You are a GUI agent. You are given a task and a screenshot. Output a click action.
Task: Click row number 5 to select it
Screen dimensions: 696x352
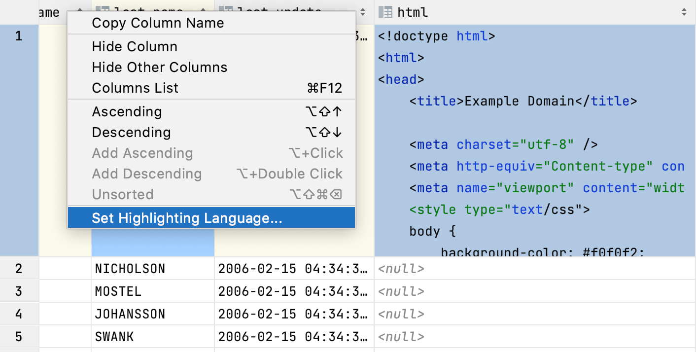[x=19, y=336]
